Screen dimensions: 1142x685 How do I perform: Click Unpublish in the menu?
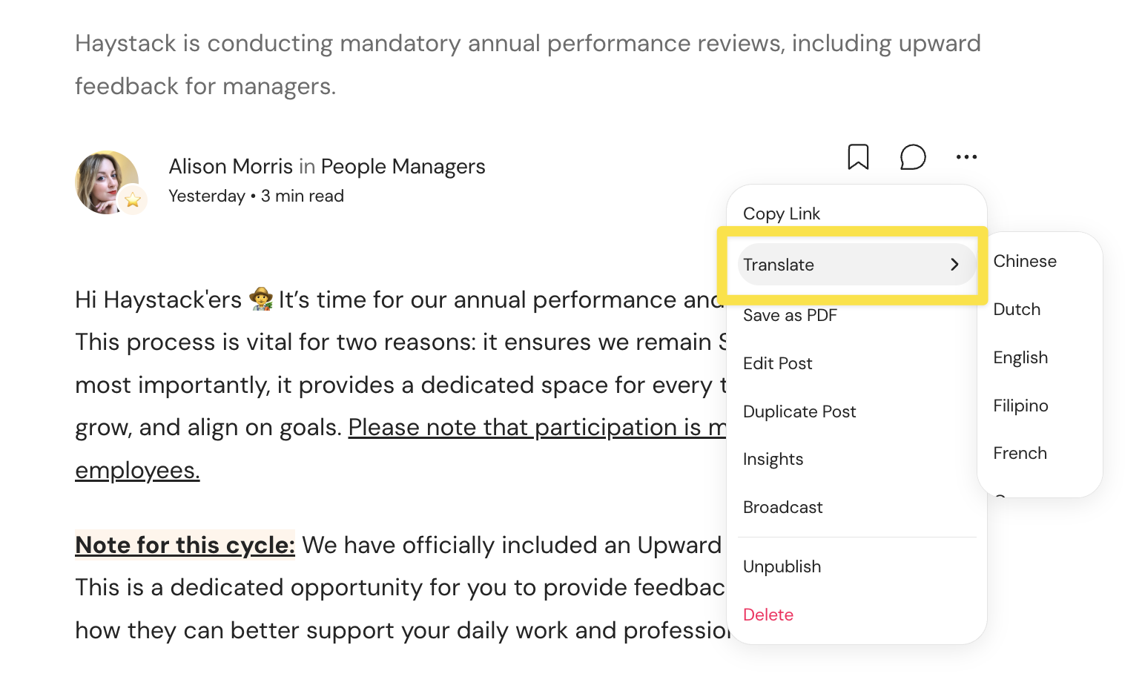coord(782,566)
